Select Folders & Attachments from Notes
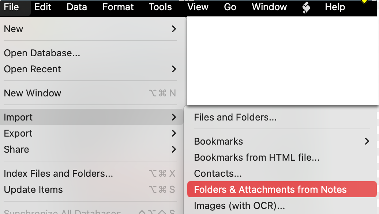 click(x=270, y=190)
